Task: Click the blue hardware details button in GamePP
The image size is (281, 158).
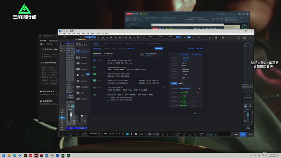Action: click(x=159, y=48)
